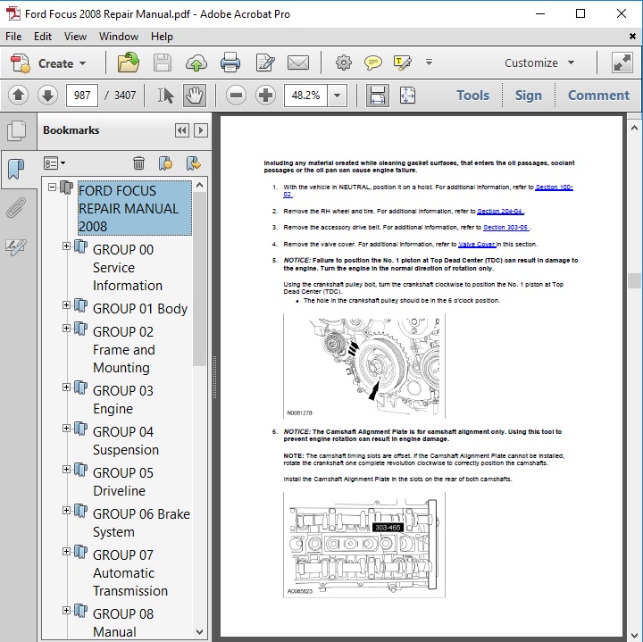Collapse FORD FOCUS REPAIR MANUAL bookmark
This screenshot has height=642, width=643.
point(52,188)
